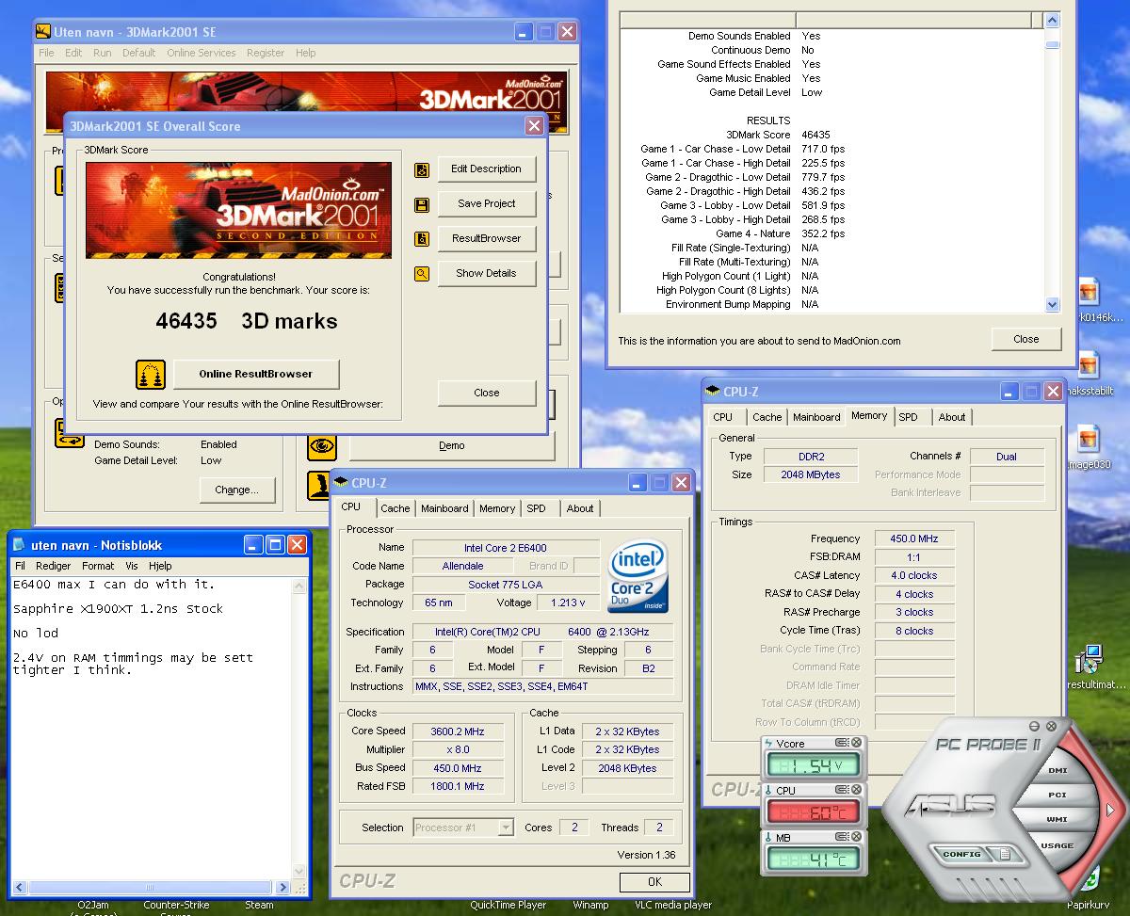Open the Format menu in Notisblokk
1130x916 pixels.
coord(98,566)
